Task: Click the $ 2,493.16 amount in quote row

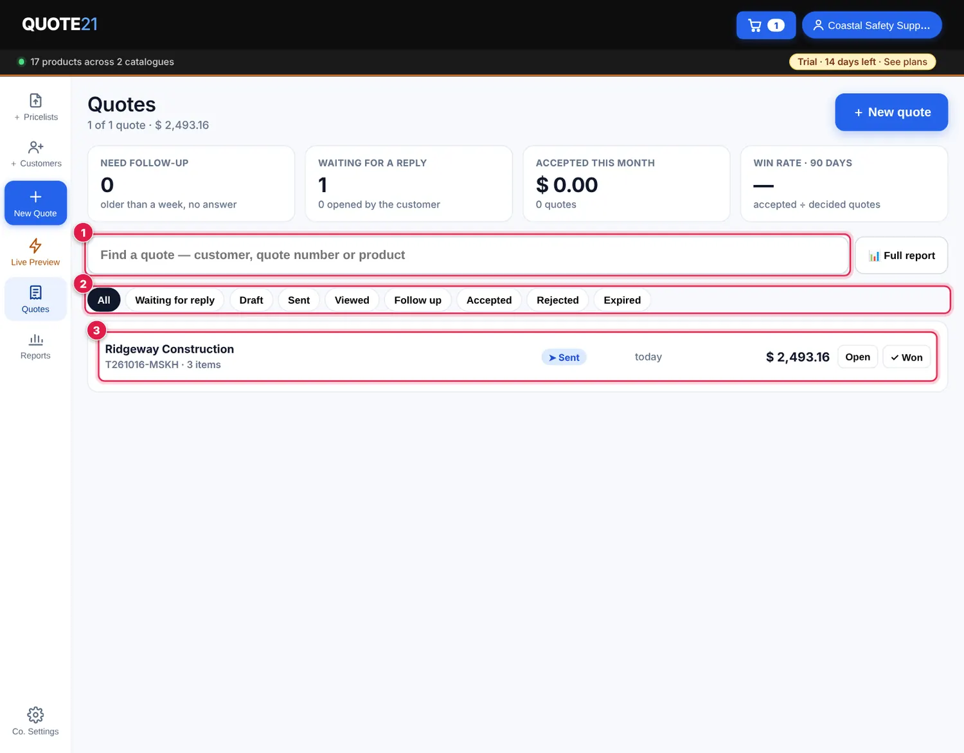Action: (798, 357)
